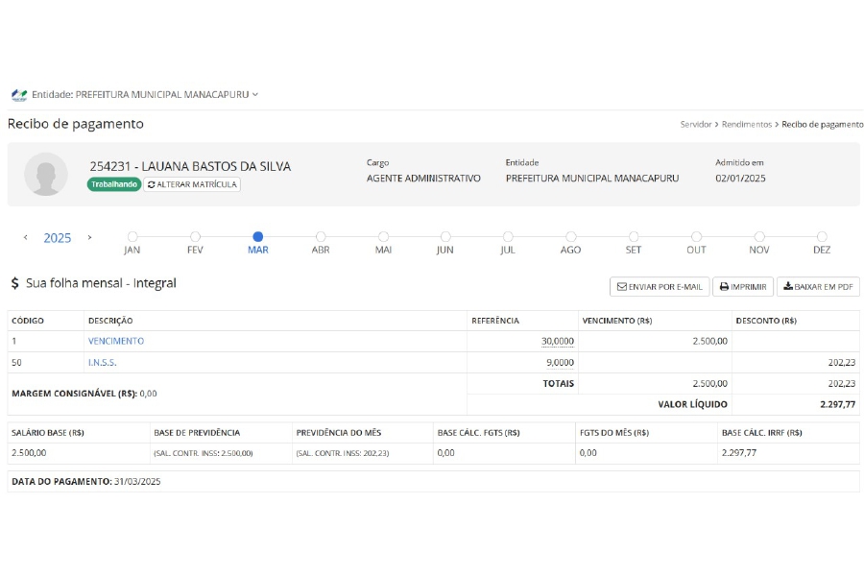The height and width of the screenshot is (576, 864).
Task: Open the VENCIMENTO description link
Action: (116, 341)
